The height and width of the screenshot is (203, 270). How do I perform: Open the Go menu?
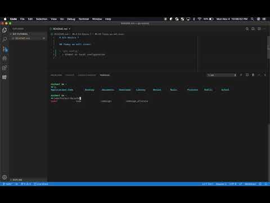tap(62, 19)
